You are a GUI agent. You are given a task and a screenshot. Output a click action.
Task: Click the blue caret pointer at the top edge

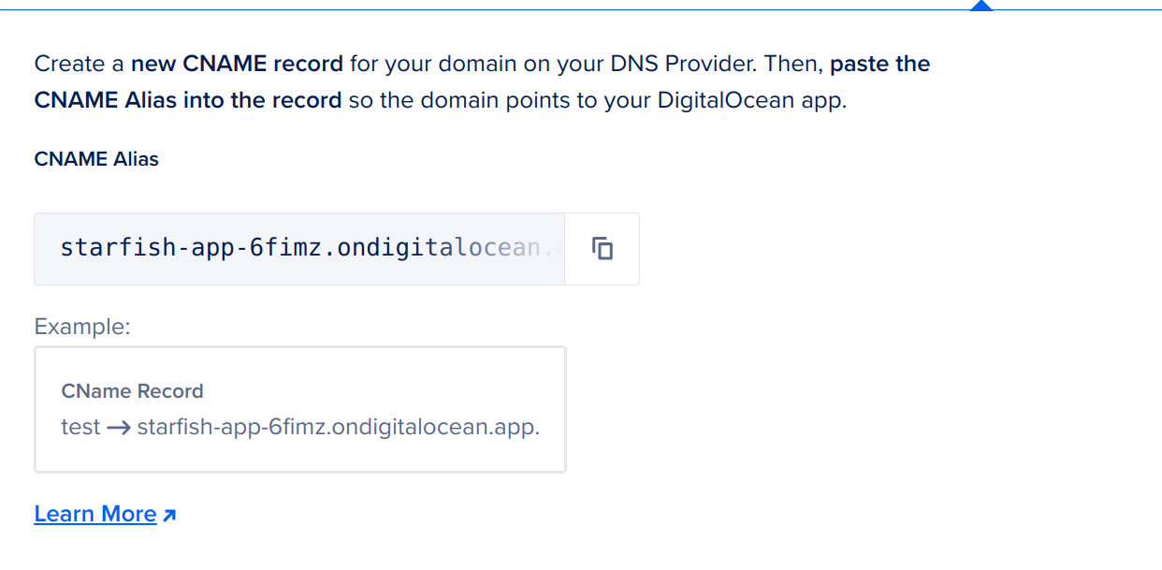(x=980, y=6)
